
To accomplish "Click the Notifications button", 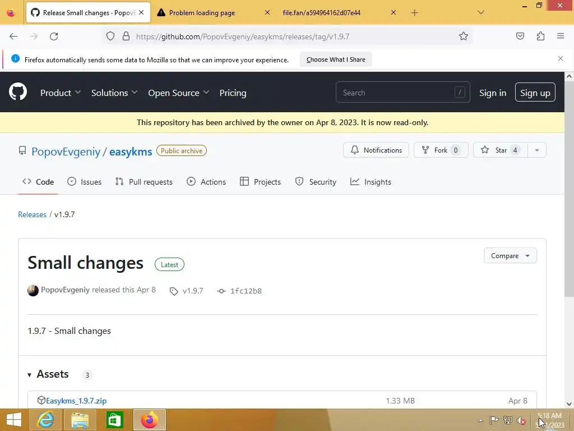I will [376, 150].
